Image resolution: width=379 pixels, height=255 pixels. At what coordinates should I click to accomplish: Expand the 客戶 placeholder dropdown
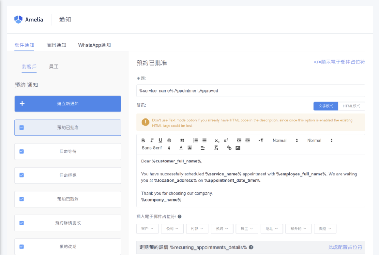[x=147, y=228]
